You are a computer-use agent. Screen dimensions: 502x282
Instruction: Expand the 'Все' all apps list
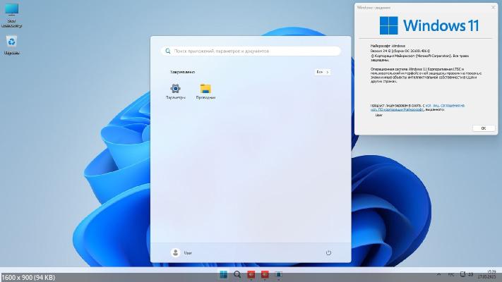322,72
